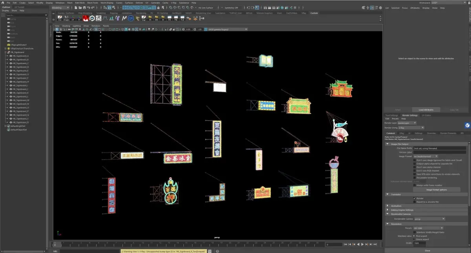Switch to the Overrides tab
This screenshot has height=253, width=471.
point(431,133)
